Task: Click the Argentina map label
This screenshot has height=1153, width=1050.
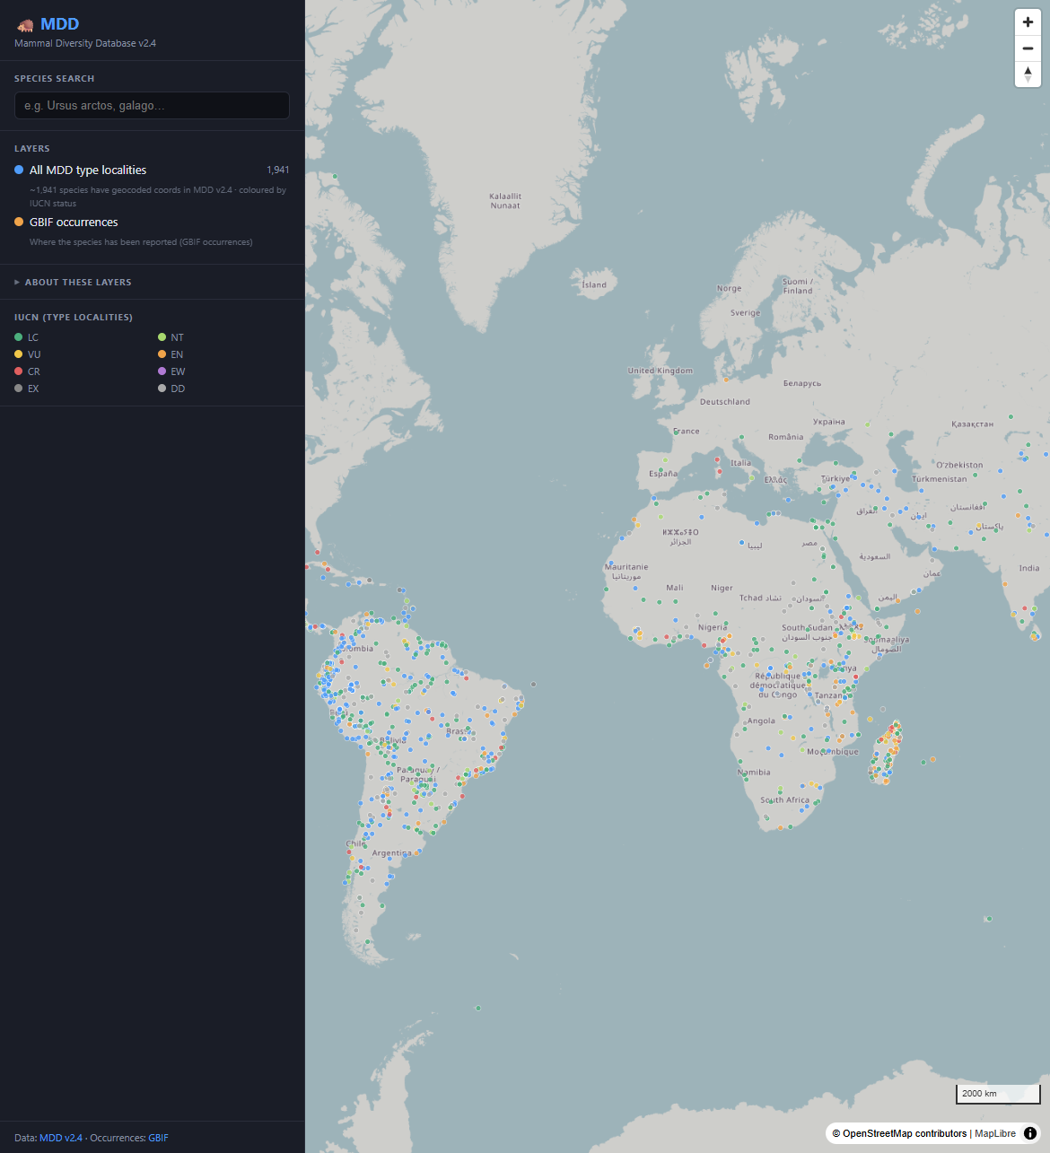Action: pos(392,853)
